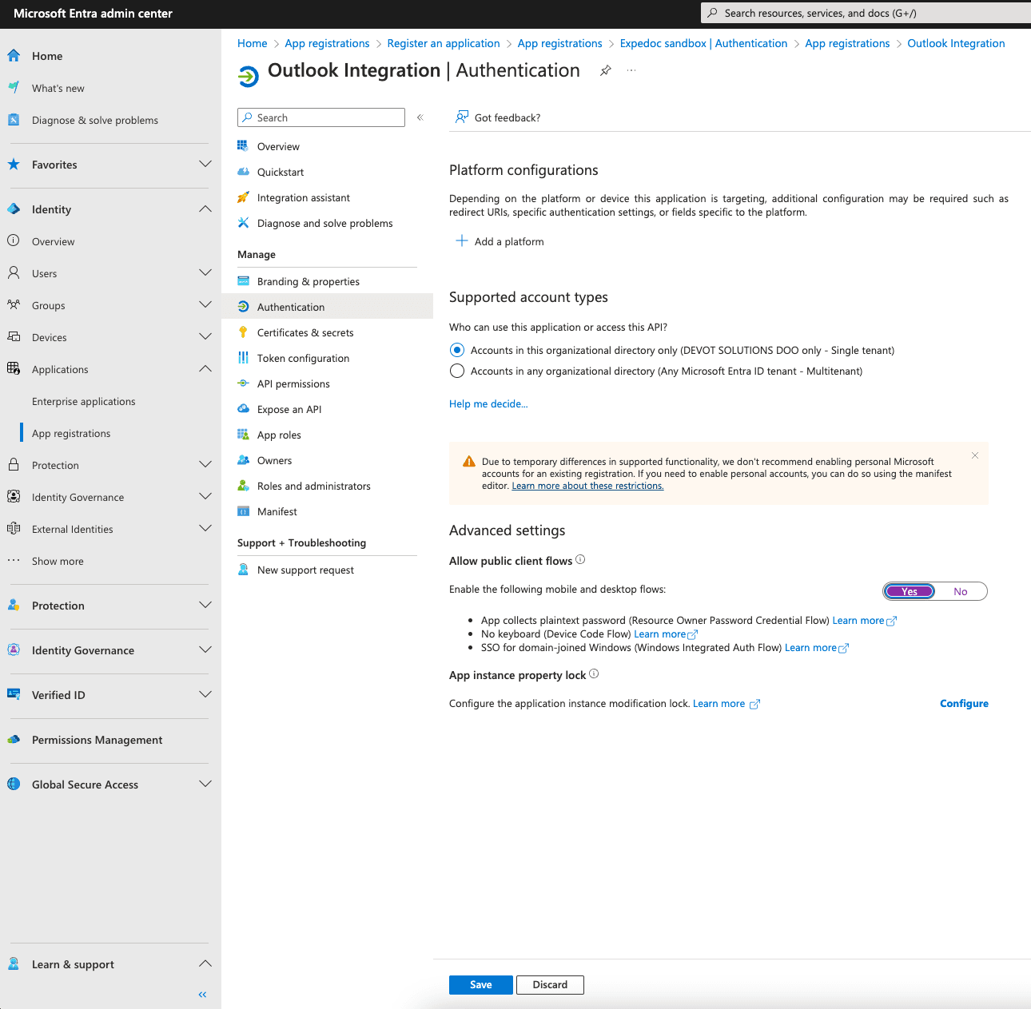Click the top search resources bar
Screen dimensions: 1031x1009
coord(866,13)
